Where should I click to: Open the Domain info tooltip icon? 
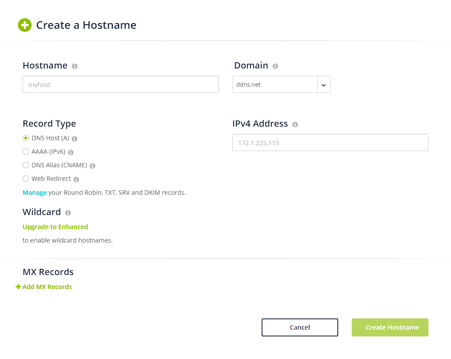tap(275, 66)
